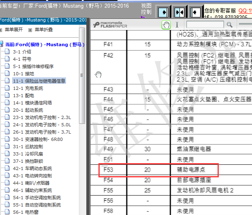Click the document icon beside 37-1 换挡联锁
Viewport: 252px width, 215px height.
(7, 161)
